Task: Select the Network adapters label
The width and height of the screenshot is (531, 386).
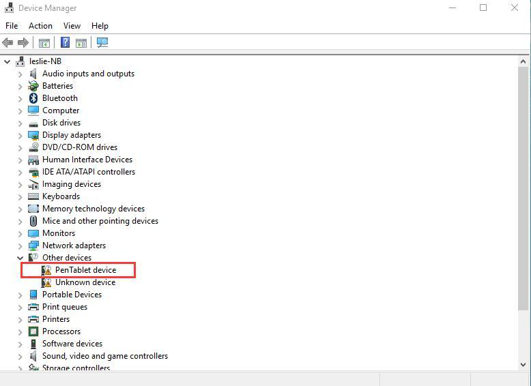Action: point(74,246)
